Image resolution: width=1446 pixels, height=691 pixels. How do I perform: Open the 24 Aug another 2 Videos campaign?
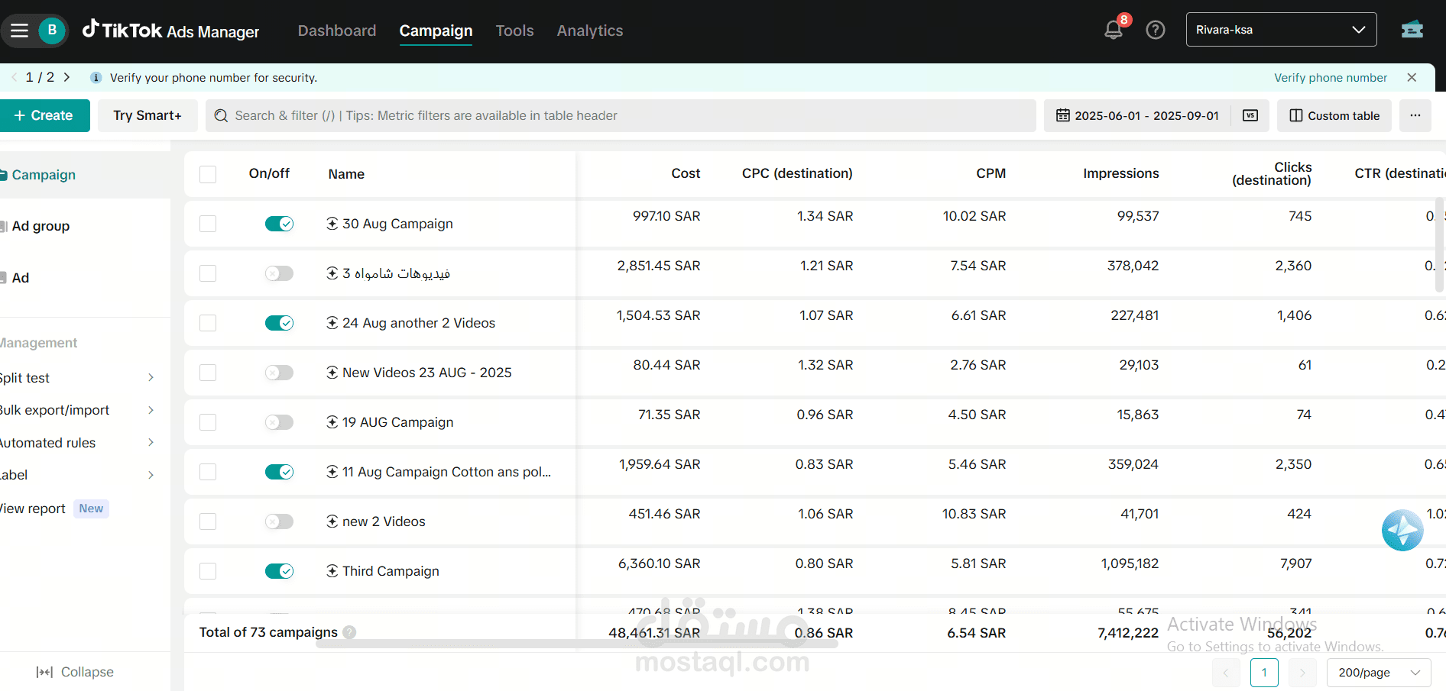click(x=418, y=323)
